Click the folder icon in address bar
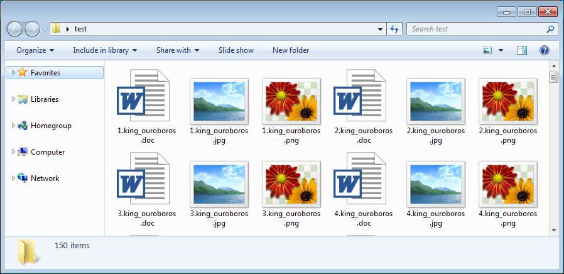This screenshot has width=564, height=274. point(56,29)
